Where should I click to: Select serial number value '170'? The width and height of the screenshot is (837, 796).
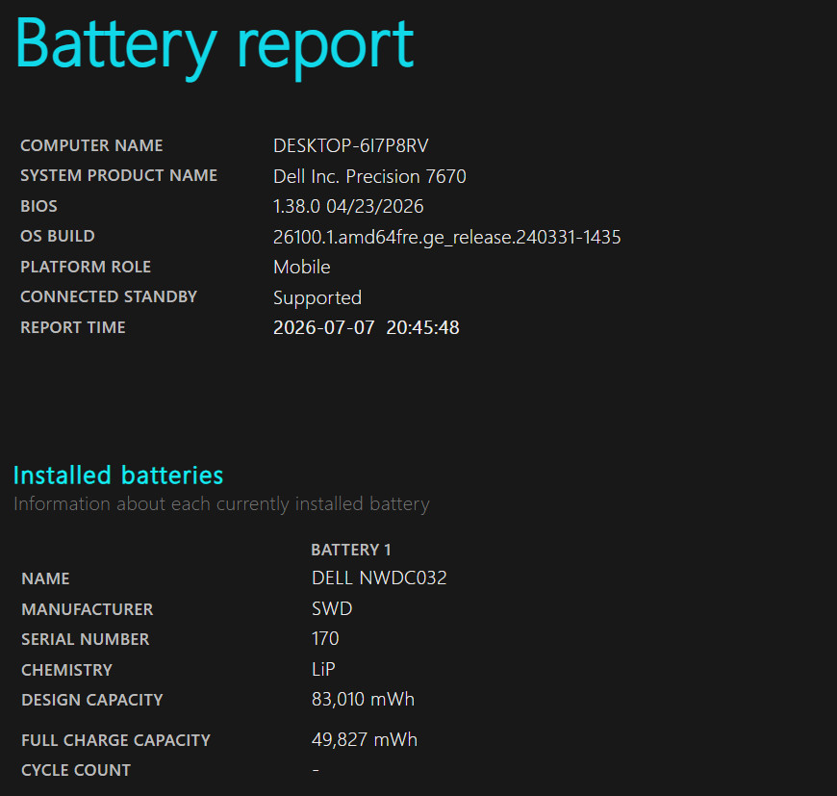[325, 638]
